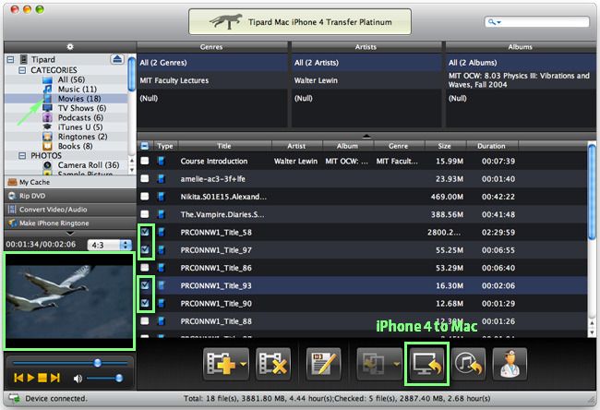Screen dimensions: 600x410
Task: Mute the preview speaker icon
Action: [78, 379]
